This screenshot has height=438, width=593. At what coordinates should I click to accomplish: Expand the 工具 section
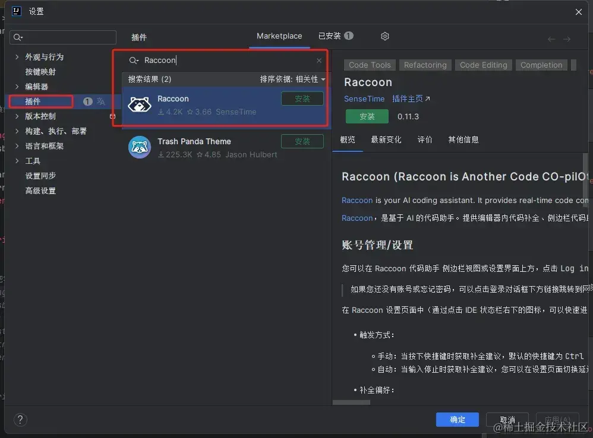17,161
